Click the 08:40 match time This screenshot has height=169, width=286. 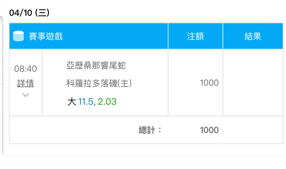click(x=26, y=69)
